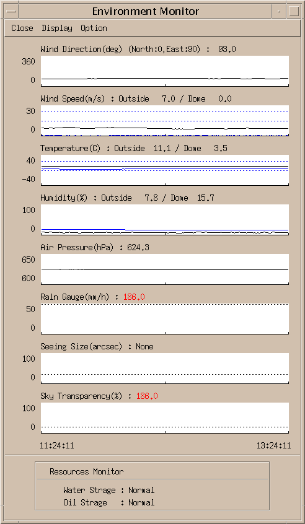Click the 11:24:11 start time label
This screenshot has width=305, height=524.
57,445
